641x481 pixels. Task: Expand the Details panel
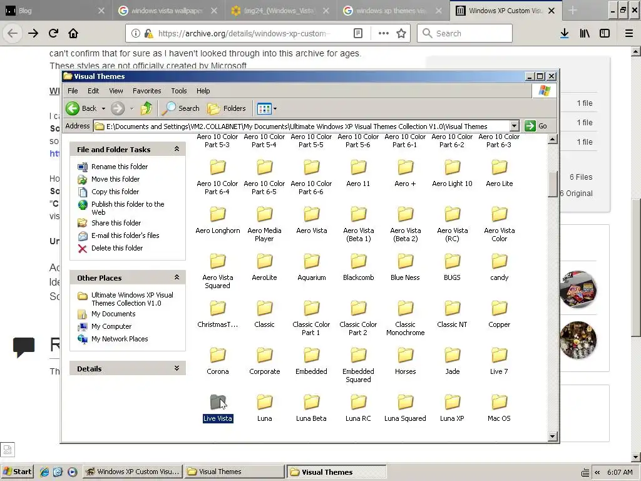(177, 368)
